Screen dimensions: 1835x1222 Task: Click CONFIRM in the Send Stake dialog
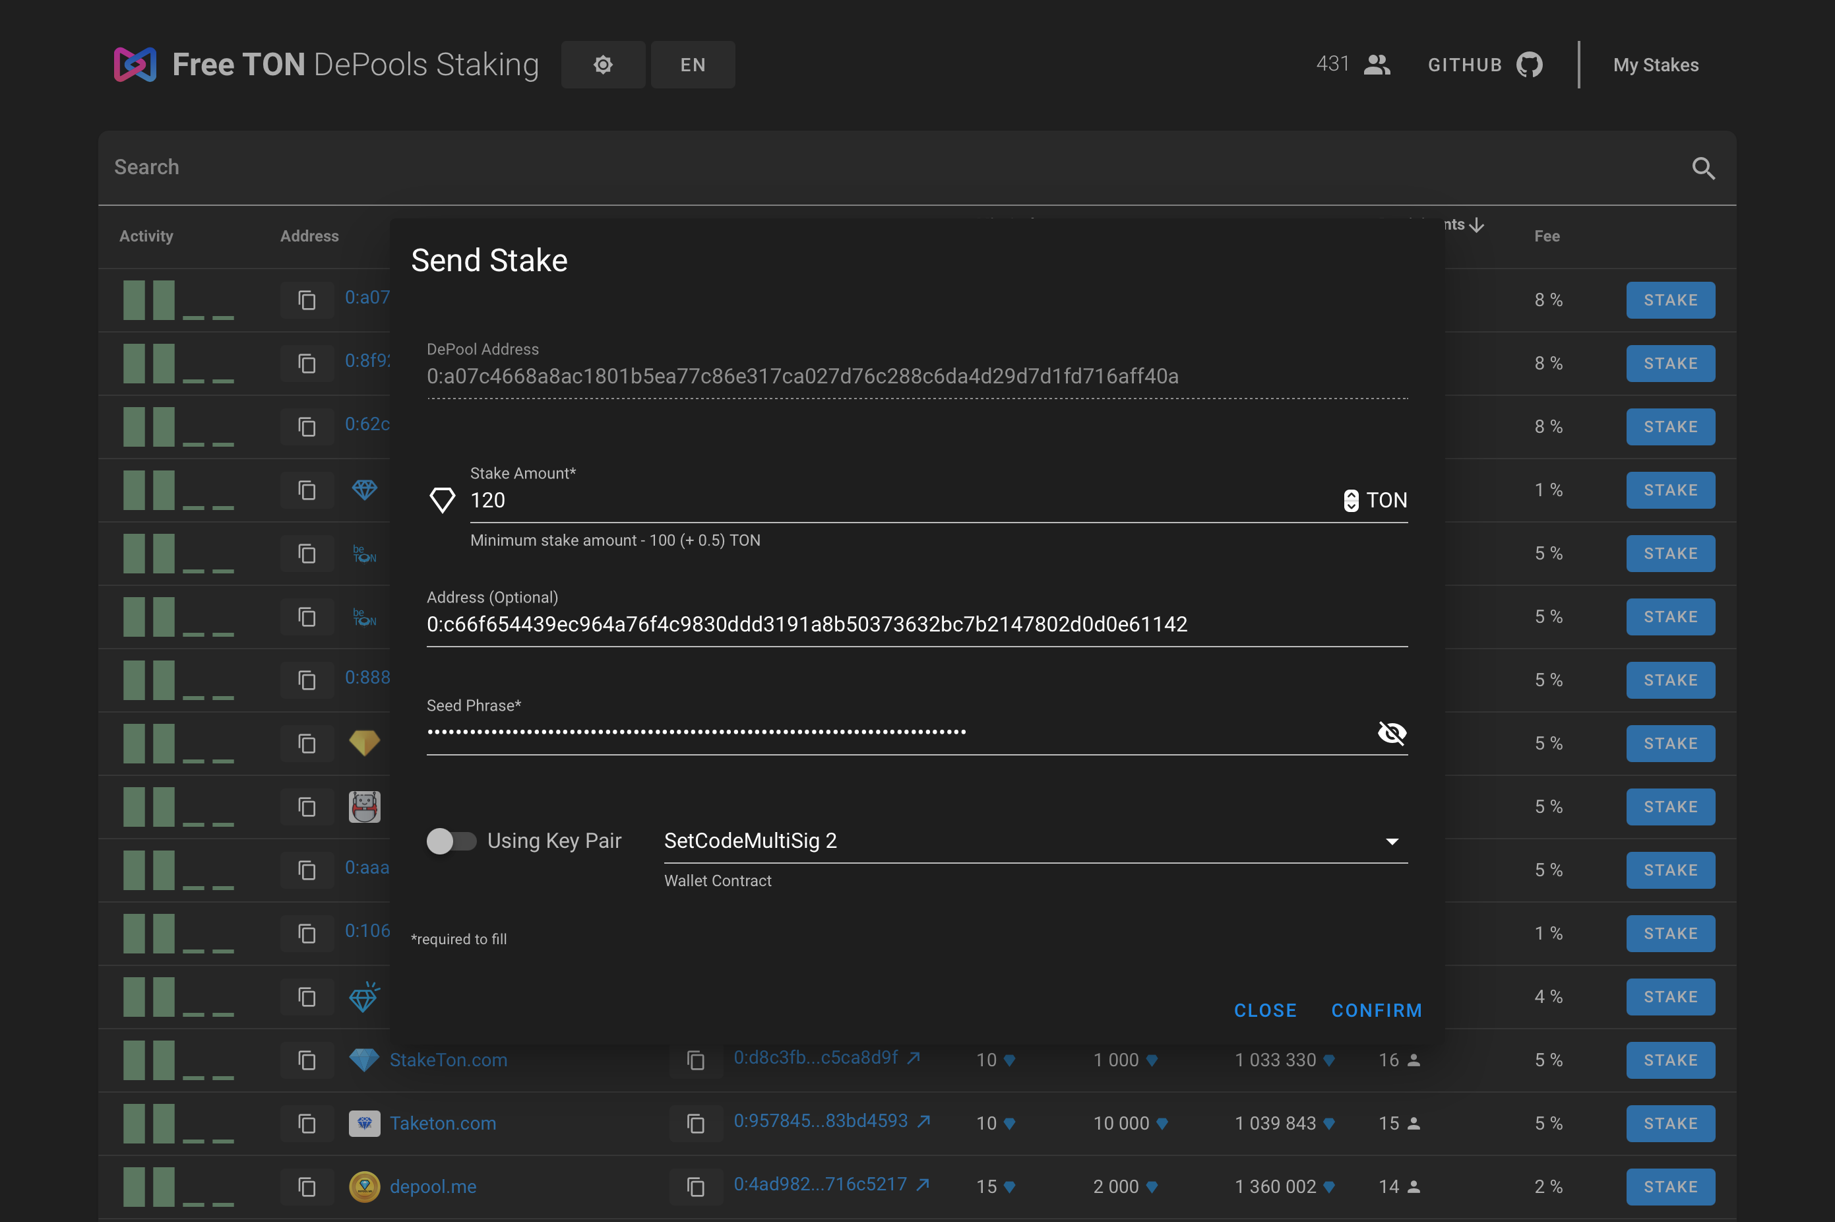tap(1376, 1011)
